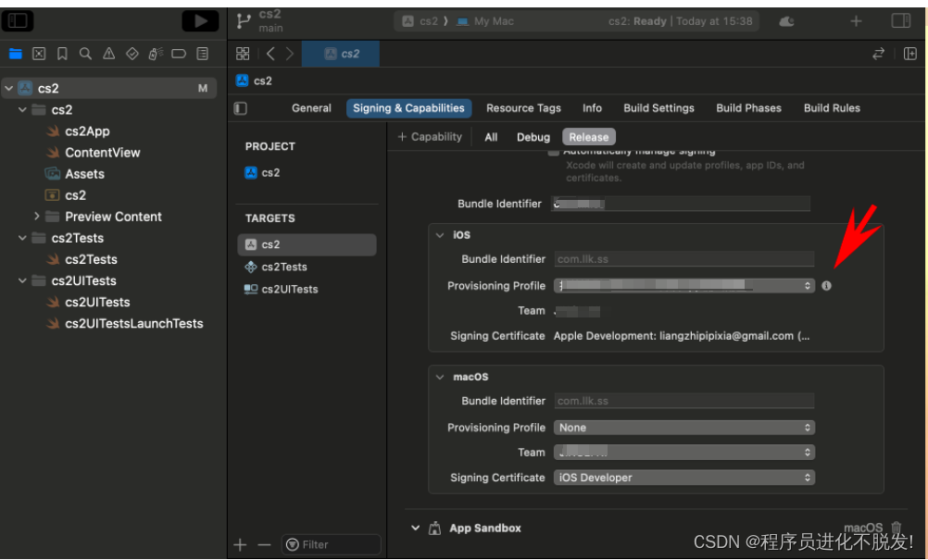Screen dimensions: 928x560
Task: Click the + Capability button
Action: click(x=430, y=137)
